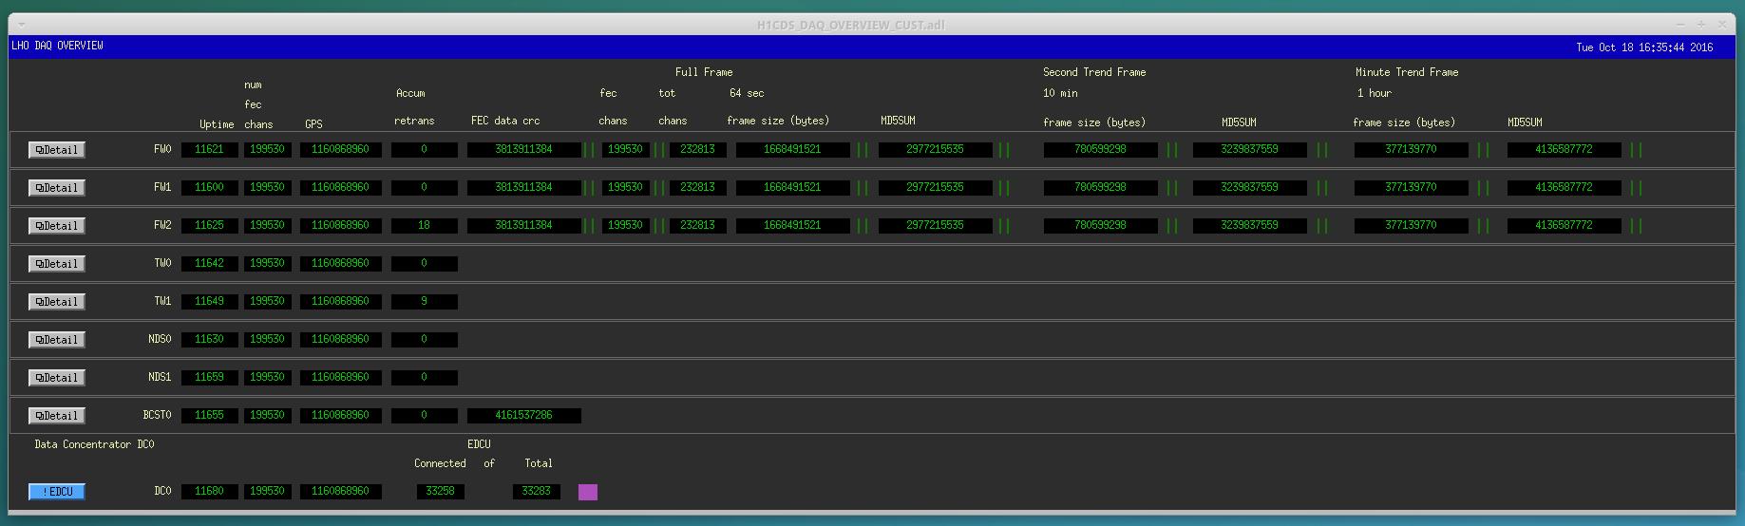1745x526 pixels.
Task: Select DC0 uptime value 11680
Action: tap(210, 492)
